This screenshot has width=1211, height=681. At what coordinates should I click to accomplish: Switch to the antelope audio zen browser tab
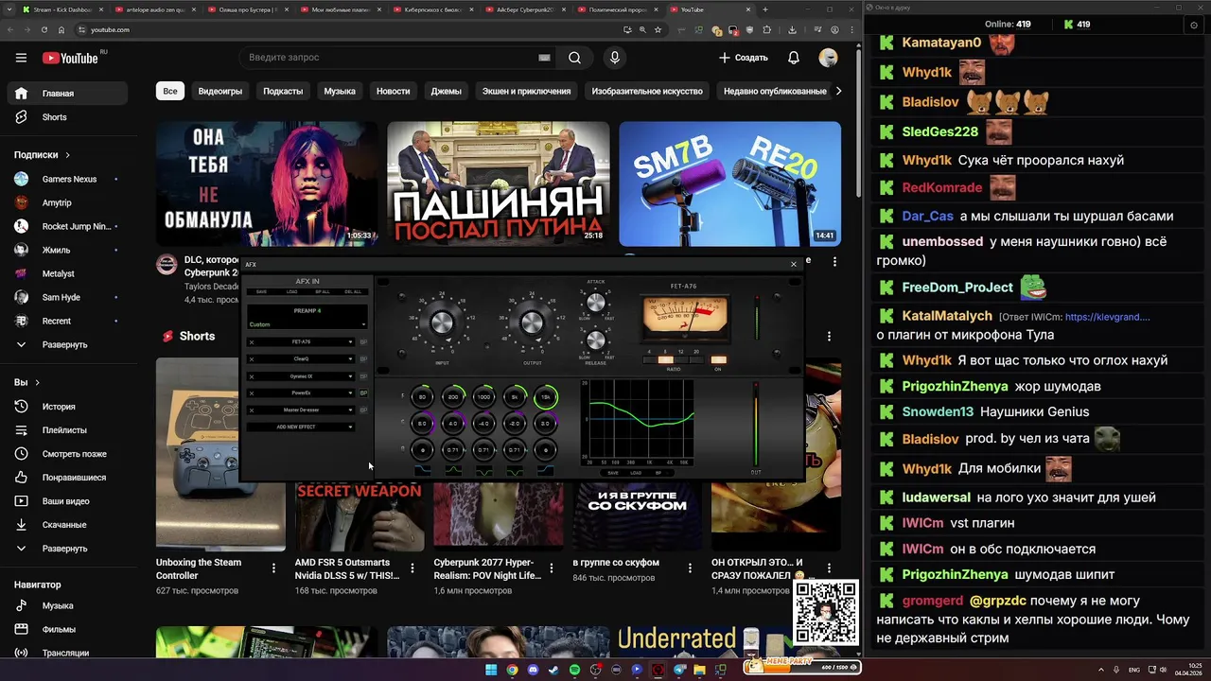tap(154, 9)
